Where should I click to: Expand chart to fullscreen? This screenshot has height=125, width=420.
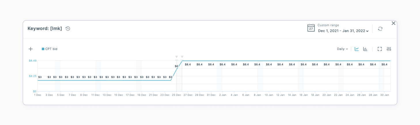coord(380,49)
